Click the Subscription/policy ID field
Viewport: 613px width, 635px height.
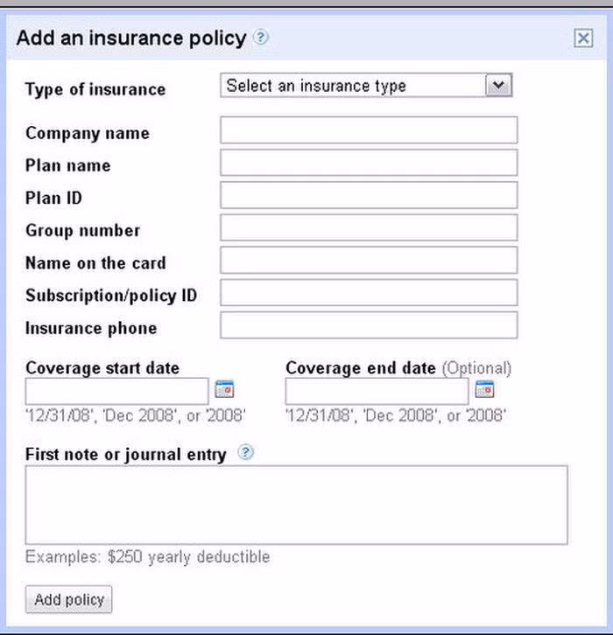pos(369,292)
